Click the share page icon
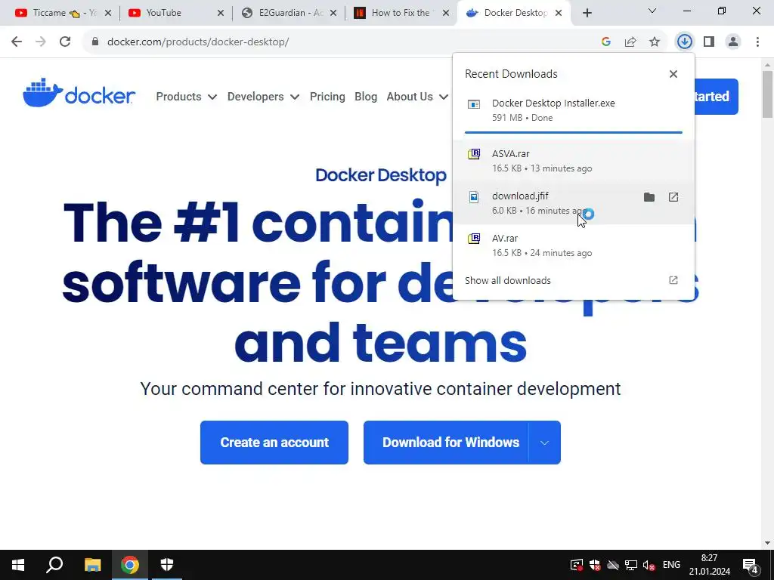The width and height of the screenshot is (774, 580). click(x=630, y=42)
